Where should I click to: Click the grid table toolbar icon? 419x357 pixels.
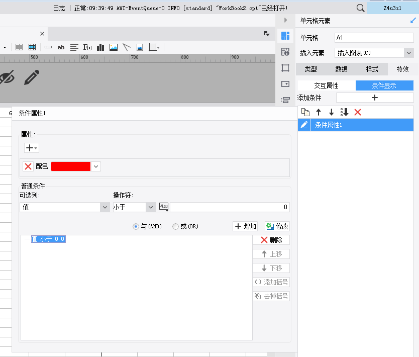(x=32, y=47)
